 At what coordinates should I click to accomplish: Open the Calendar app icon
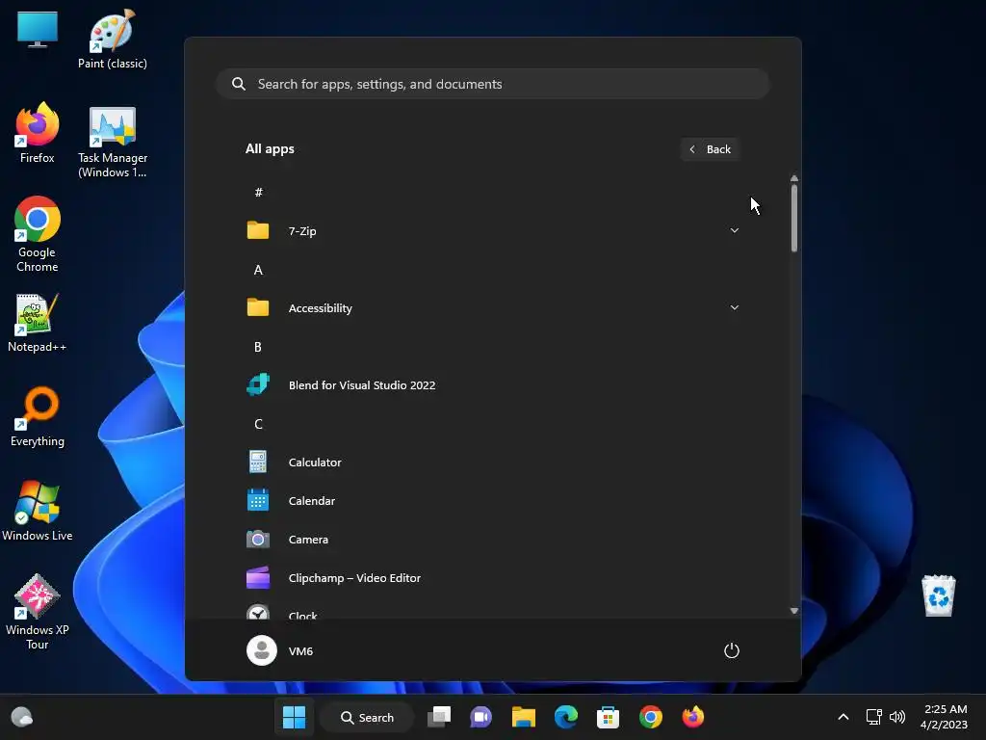[x=258, y=501]
